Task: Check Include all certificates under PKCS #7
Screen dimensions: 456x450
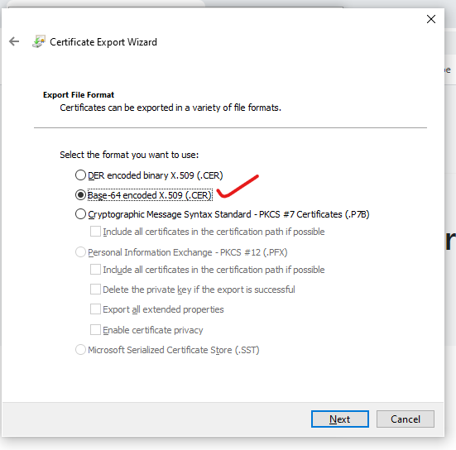Action: 95,232
